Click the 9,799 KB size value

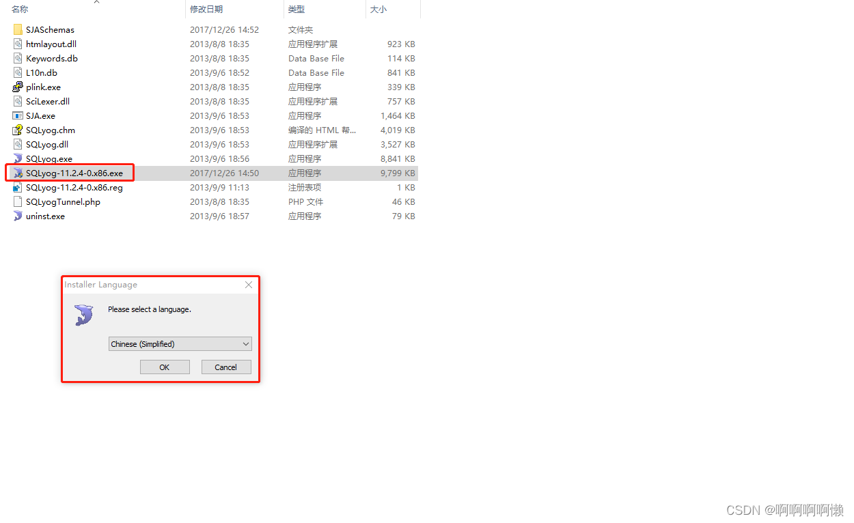coord(398,173)
